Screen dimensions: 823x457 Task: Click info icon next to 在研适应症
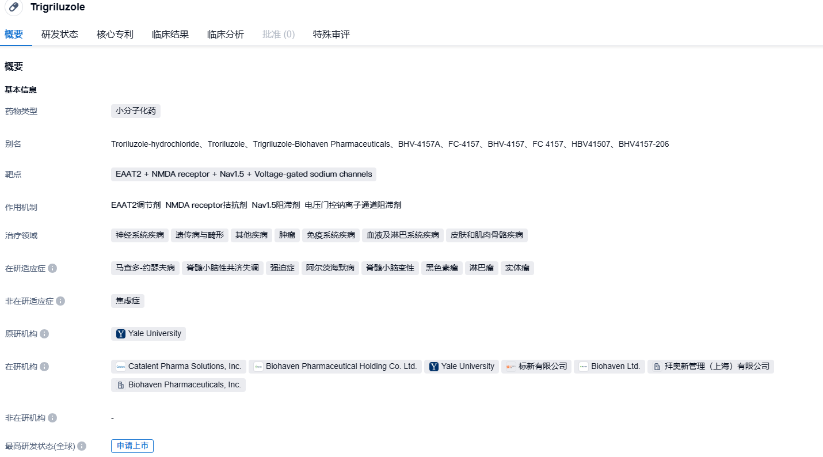[x=52, y=268]
